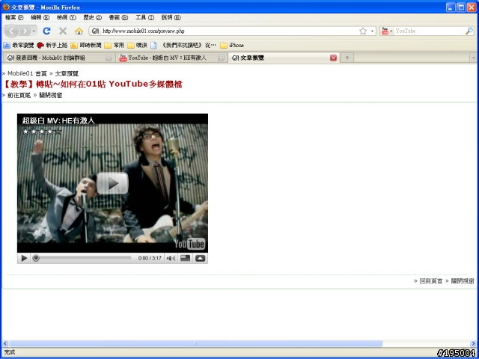Open the 編輯 (E) menu
The height and width of the screenshot is (359, 479).
point(40,18)
